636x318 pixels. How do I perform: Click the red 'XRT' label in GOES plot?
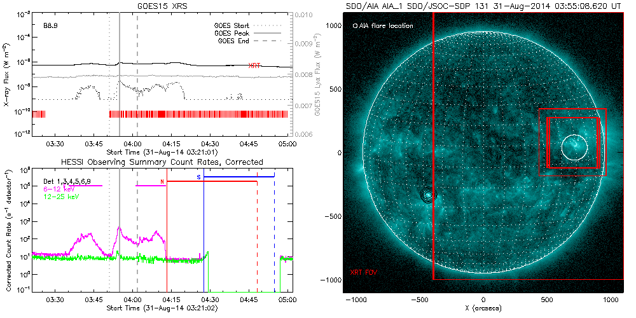point(254,66)
